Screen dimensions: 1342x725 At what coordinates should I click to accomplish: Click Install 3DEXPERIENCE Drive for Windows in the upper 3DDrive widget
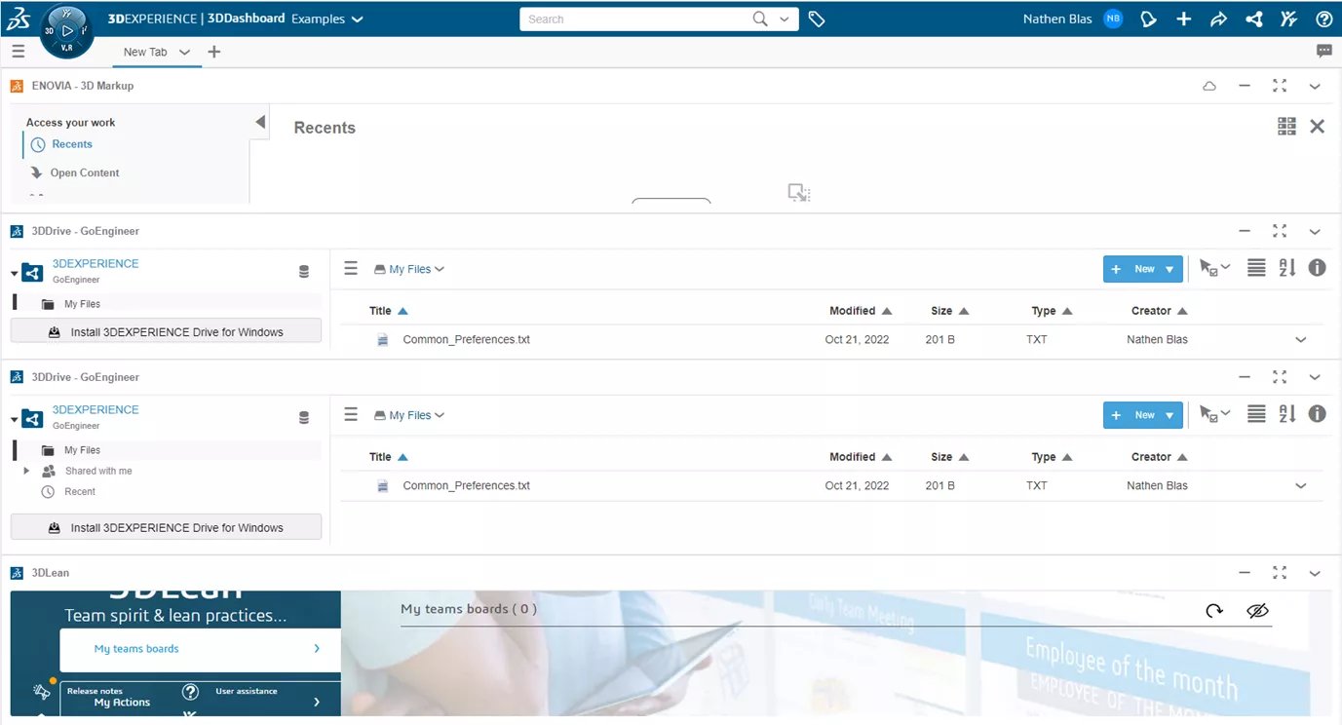point(166,332)
